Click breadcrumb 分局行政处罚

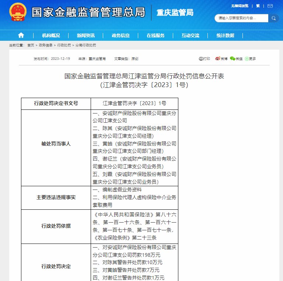[x=85, y=45]
